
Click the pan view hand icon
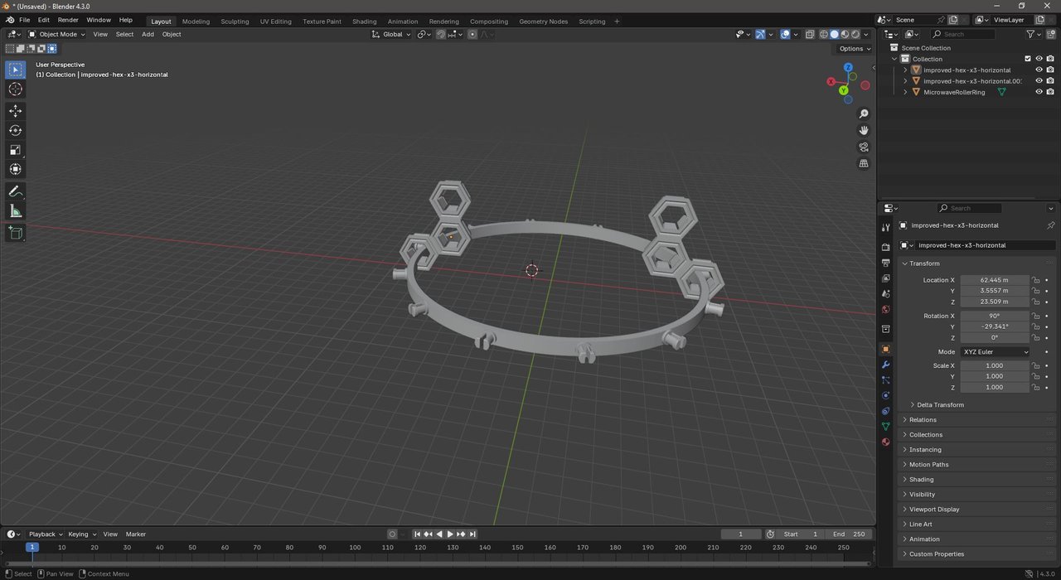pyautogui.click(x=864, y=130)
